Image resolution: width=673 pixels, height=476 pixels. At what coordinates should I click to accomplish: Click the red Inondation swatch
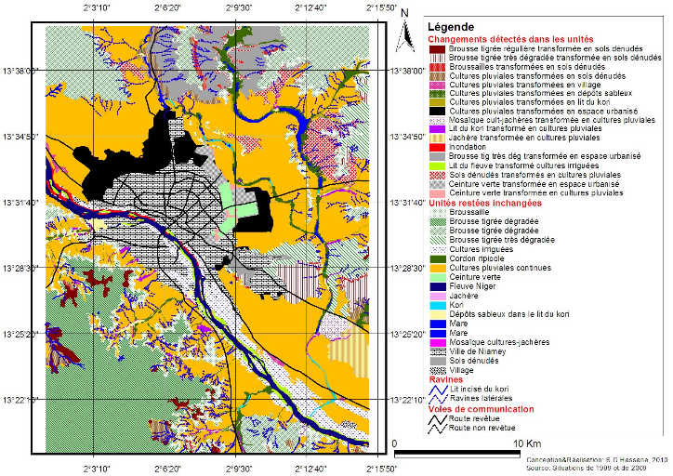click(438, 147)
